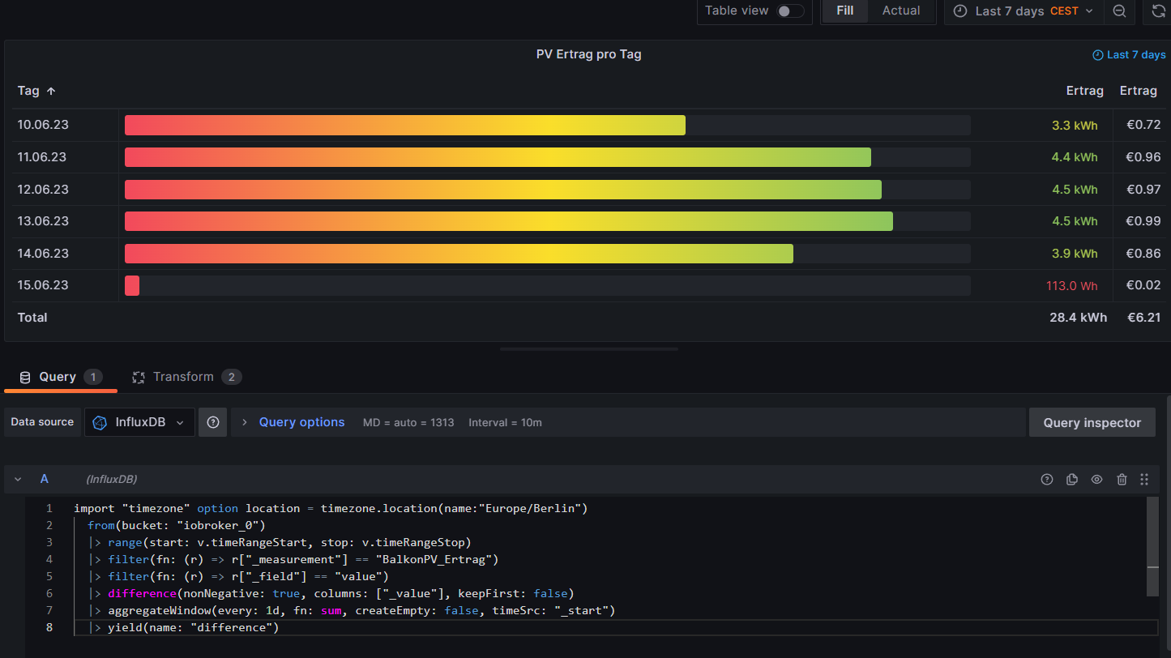1171x658 pixels.
Task: Click the 28.4 kWh total
Action: tap(1078, 318)
